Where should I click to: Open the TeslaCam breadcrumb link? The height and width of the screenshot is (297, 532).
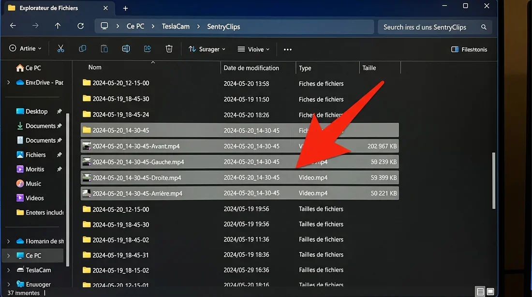(x=176, y=26)
